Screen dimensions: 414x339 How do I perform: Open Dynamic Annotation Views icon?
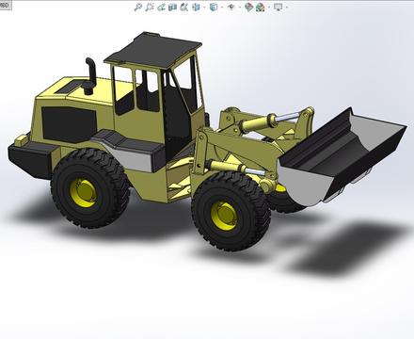click(184, 7)
